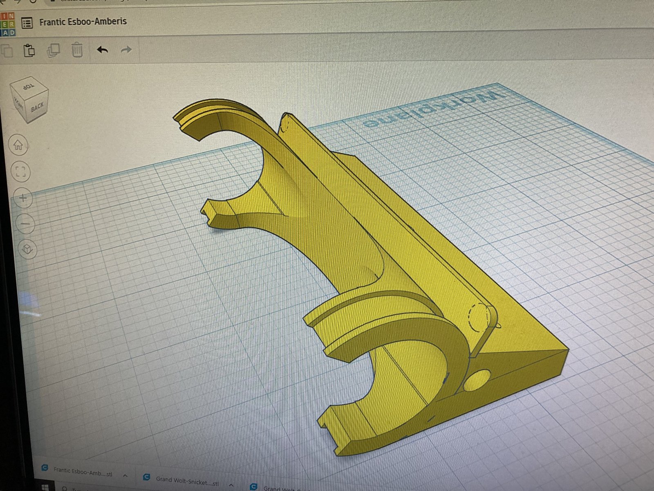Click file icon of Frantic Esboo-Amb....stl download

45,468
